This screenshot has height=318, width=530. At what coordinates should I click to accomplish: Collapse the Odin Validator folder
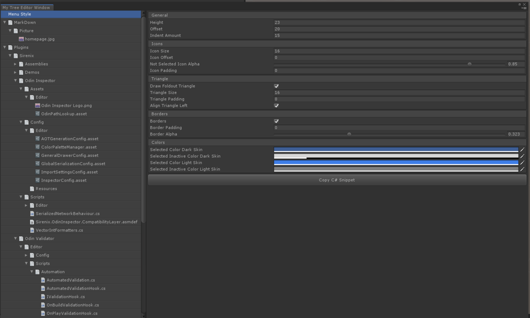coord(15,238)
